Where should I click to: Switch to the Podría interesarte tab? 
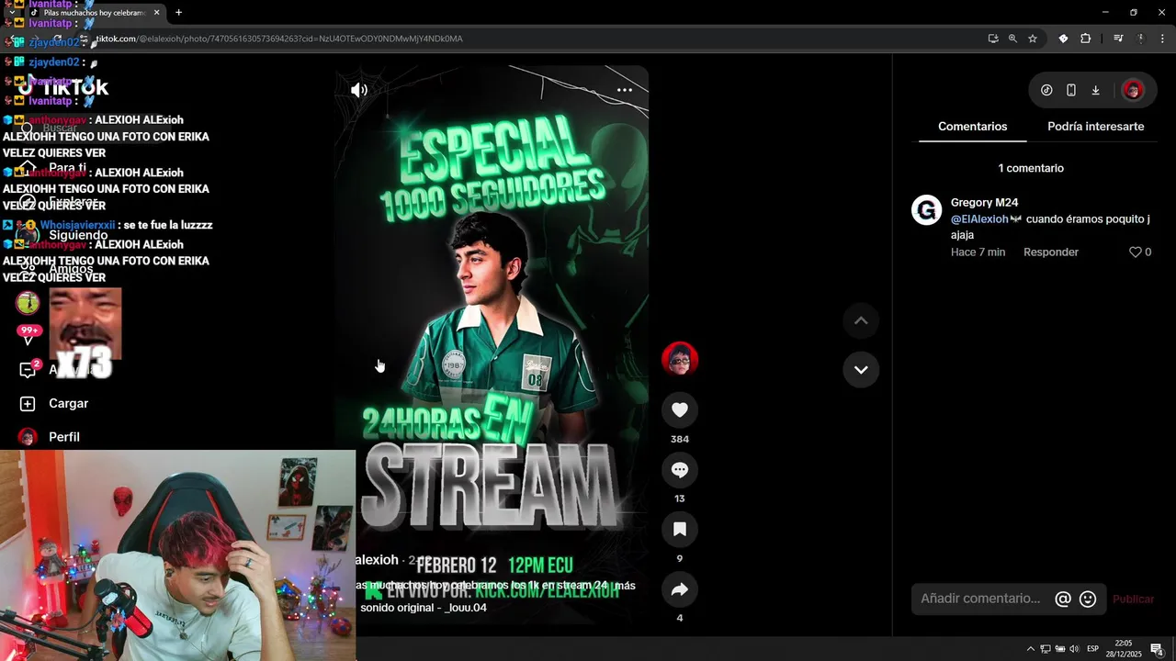tap(1095, 127)
